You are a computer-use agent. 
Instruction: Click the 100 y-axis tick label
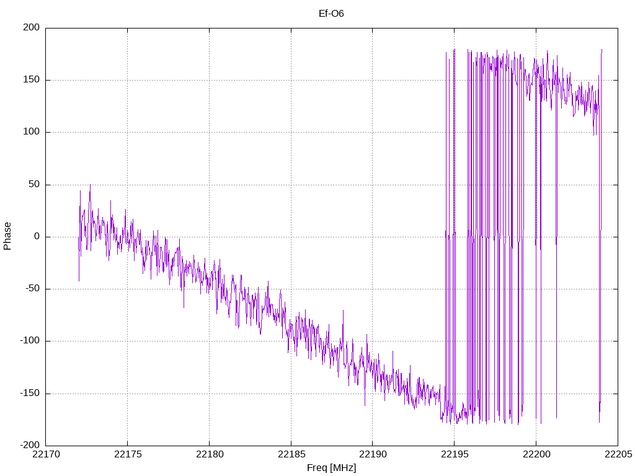tap(32, 132)
